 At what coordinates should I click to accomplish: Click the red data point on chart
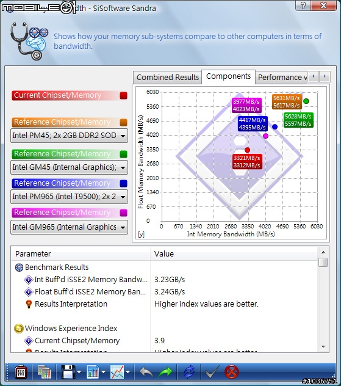point(247,150)
